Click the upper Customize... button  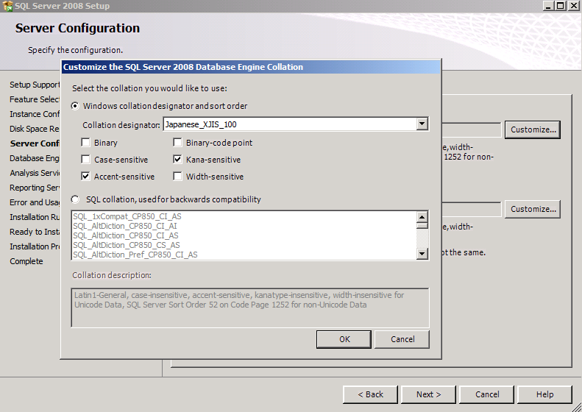click(533, 129)
